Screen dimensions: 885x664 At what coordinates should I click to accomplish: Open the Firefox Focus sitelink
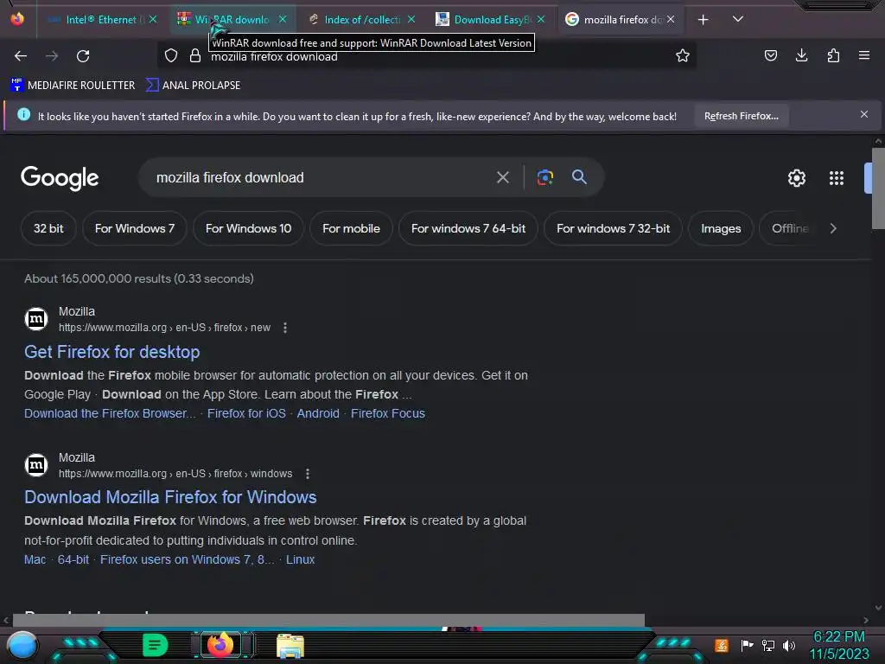pyautogui.click(x=388, y=413)
